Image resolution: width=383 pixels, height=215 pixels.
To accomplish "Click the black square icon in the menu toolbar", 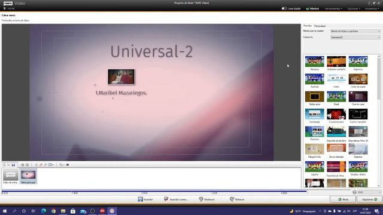I will click(68, 165).
